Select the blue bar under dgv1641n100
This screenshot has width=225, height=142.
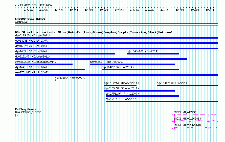(x=50, y=70)
